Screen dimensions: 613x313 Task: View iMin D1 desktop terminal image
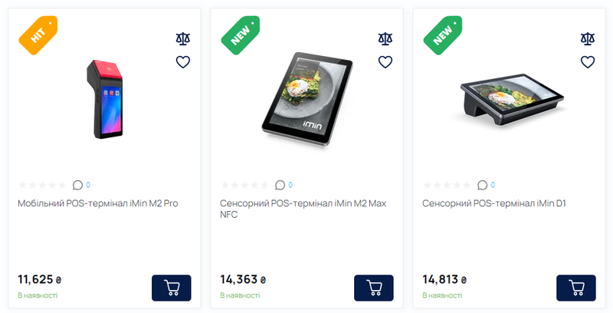(512, 100)
